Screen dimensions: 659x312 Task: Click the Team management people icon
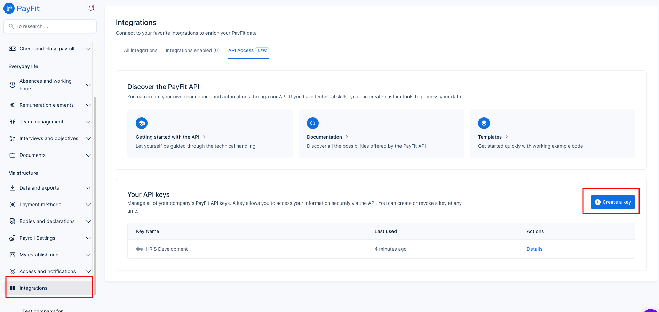click(x=13, y=122)
